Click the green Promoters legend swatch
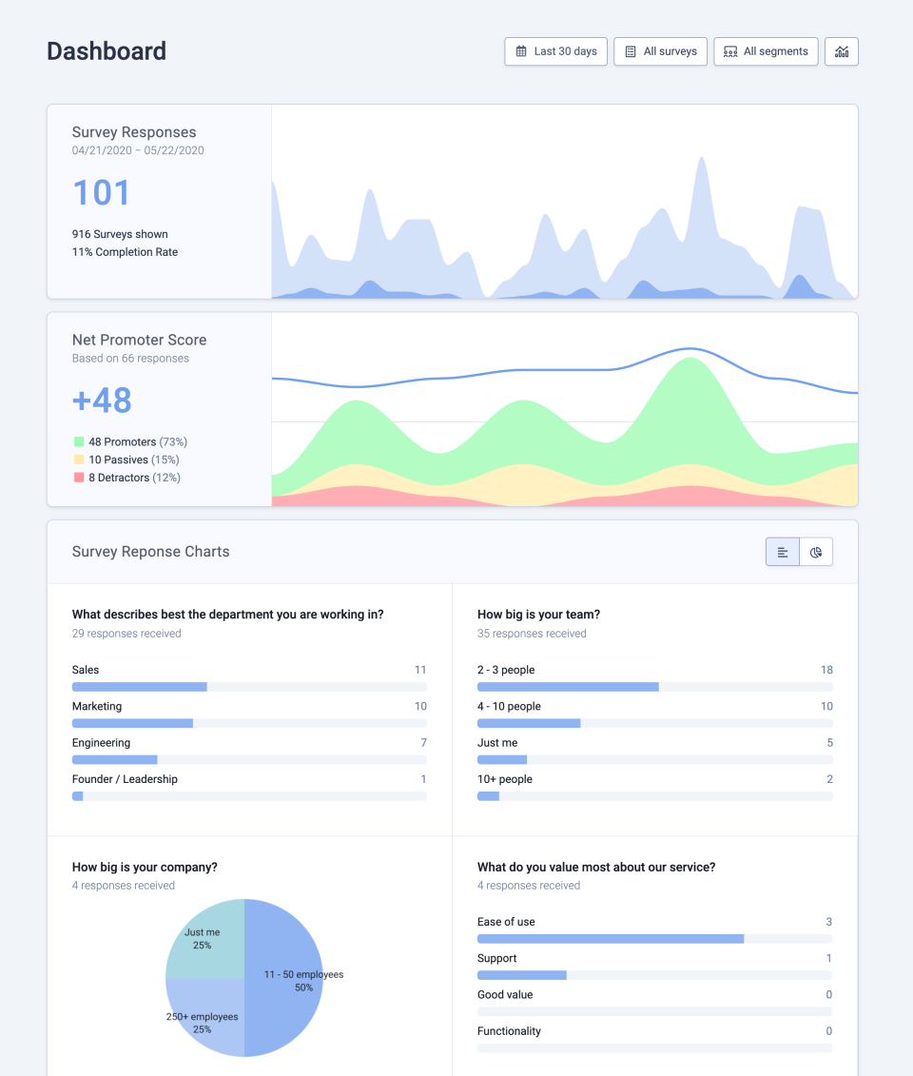The image size is (913, 1076). pyautogui.click(x=79, y=442)
